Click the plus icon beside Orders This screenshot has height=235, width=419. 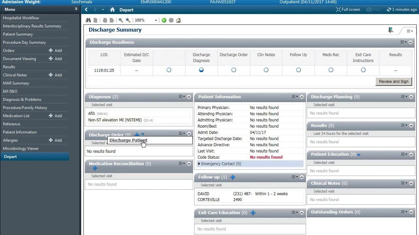tap(51, 51)
